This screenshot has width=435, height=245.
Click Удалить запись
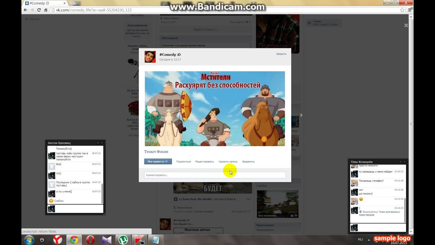(228, 162)
